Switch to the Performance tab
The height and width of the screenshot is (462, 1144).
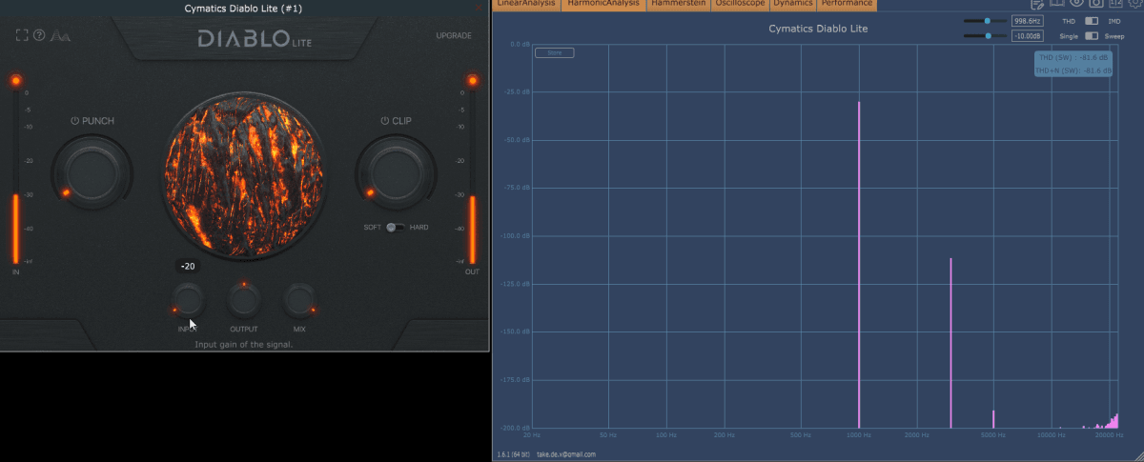click(847, 5)
